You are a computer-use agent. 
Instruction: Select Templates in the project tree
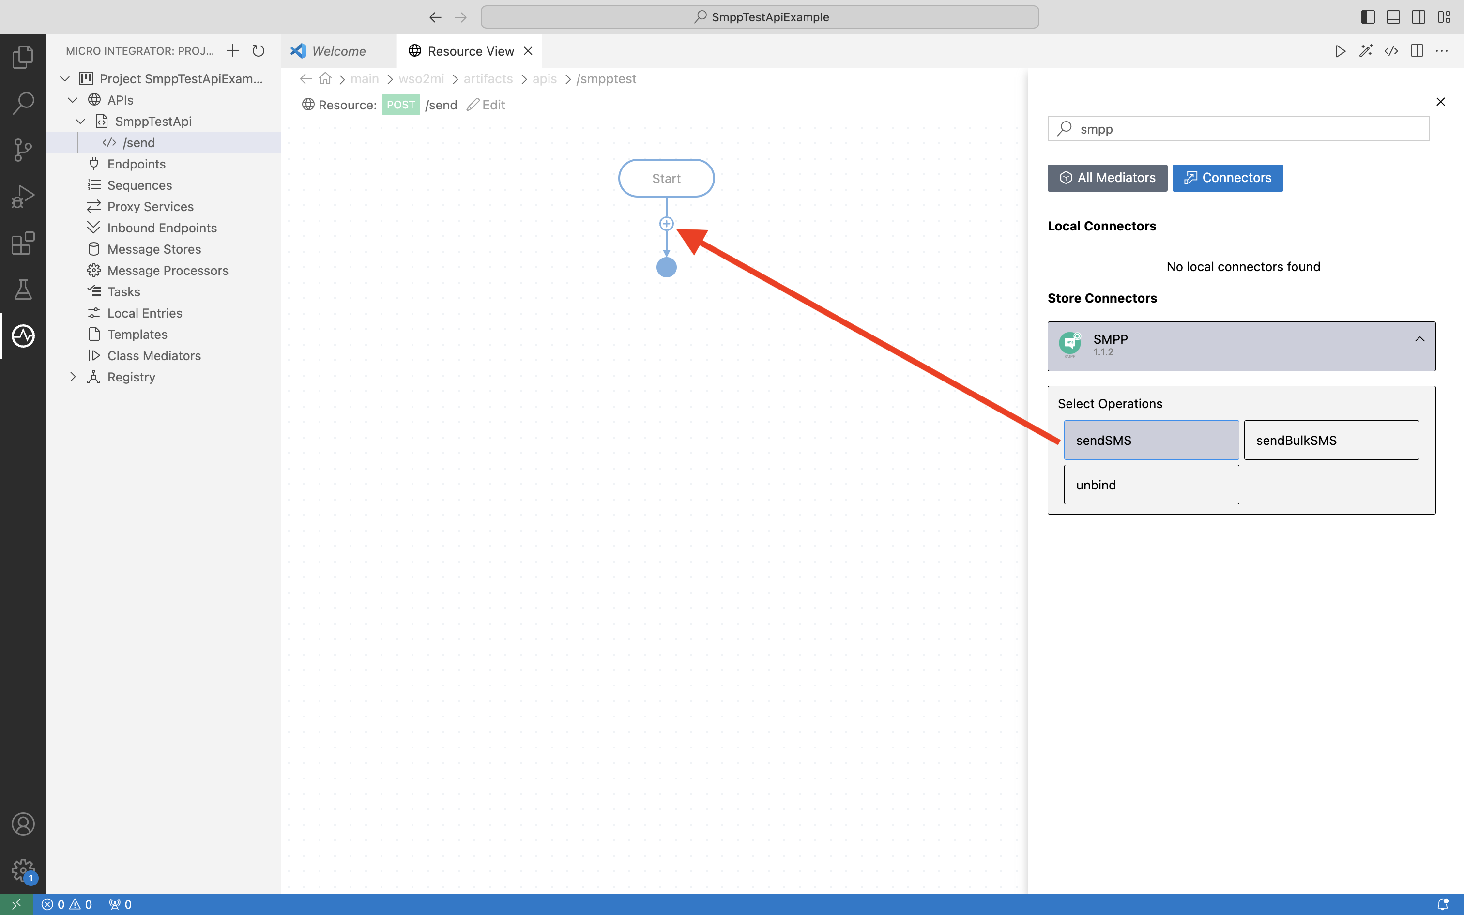tap(163, 334)
